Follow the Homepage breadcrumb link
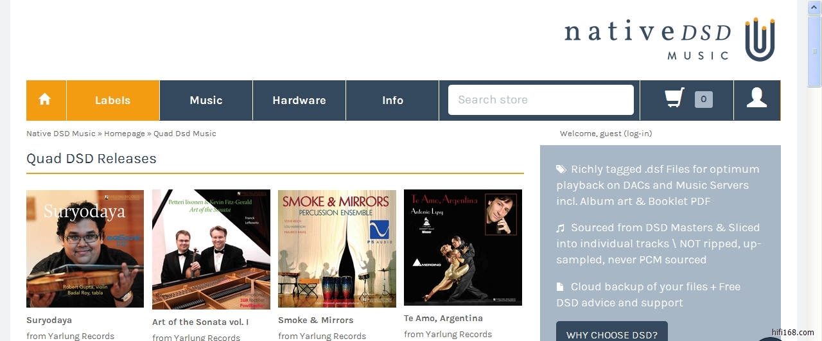 pos(125,134)
